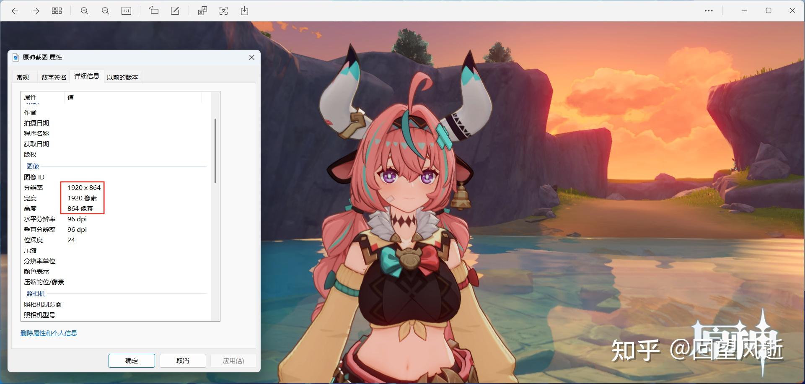The height and width of the screenshot is (384, 805).
Task: Zoom in on the image
Action: [84, 11]
